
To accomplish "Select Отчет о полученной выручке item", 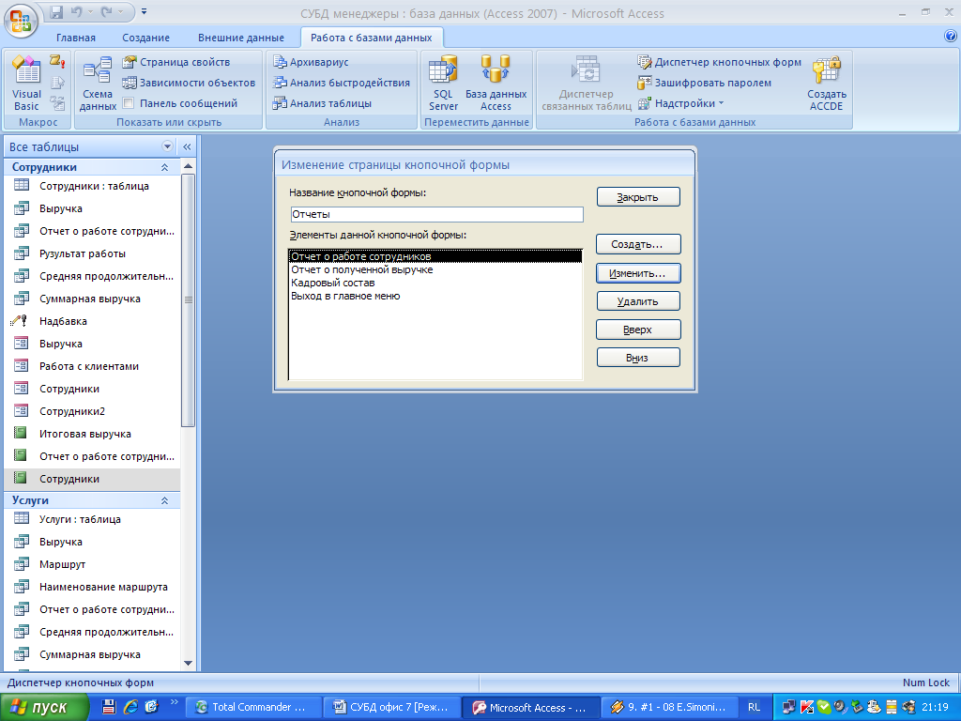I will coord(435,269).
